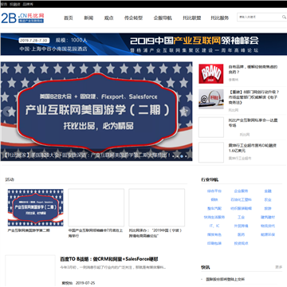The height and width of the screenshot is (287, 287).
Task: Click the search magnifier icon
Action: [284, 17]
